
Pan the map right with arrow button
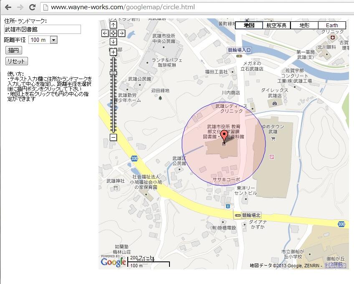click(122, 33)
